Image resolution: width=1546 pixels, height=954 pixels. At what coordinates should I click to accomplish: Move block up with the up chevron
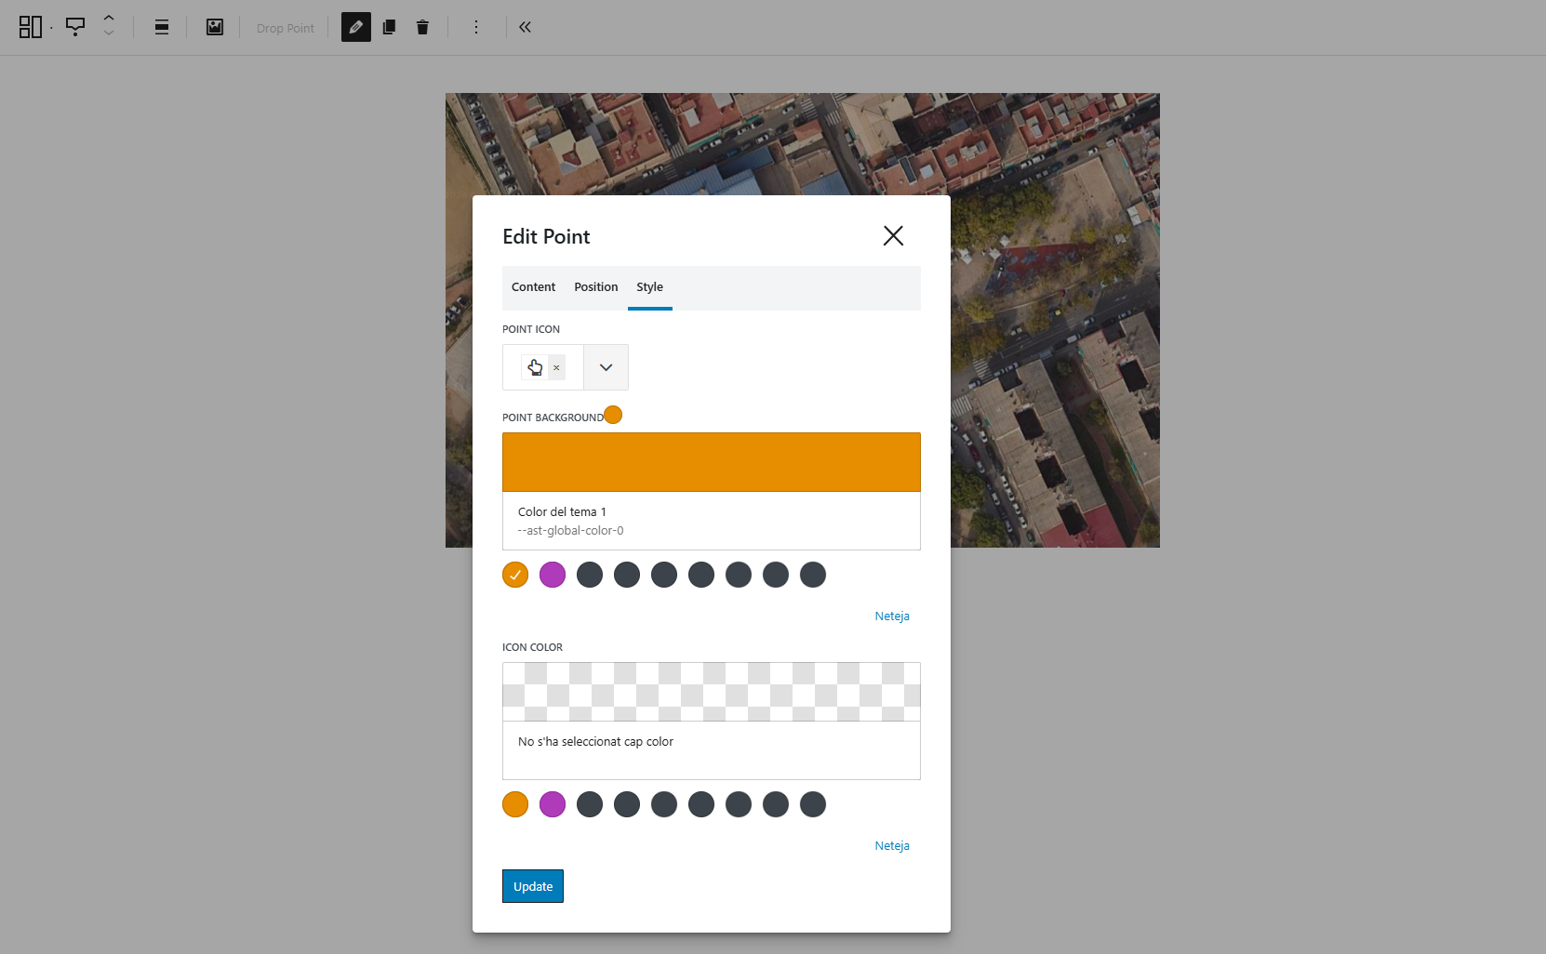[109, 18]
